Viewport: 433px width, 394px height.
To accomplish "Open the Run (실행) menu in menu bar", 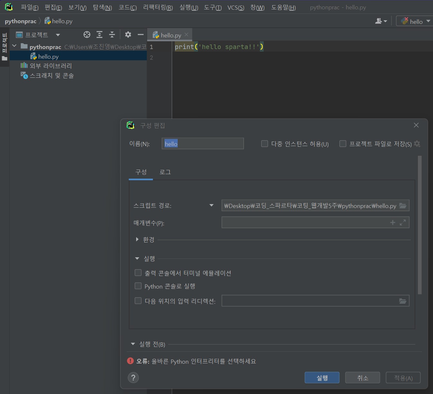I will (x=189, y=7).
